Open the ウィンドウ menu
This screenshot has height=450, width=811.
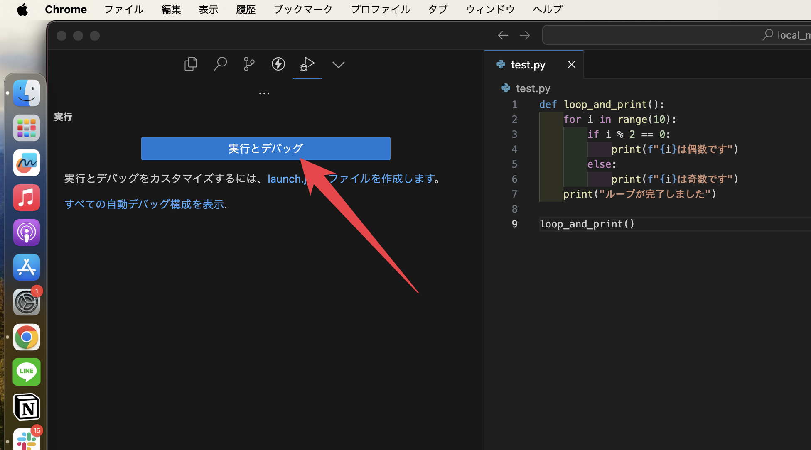pos(490,9)
